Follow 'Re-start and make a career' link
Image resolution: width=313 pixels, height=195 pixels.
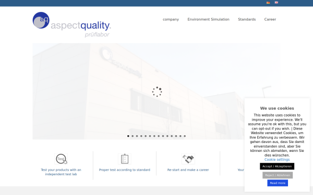click(x=188, y=170)
